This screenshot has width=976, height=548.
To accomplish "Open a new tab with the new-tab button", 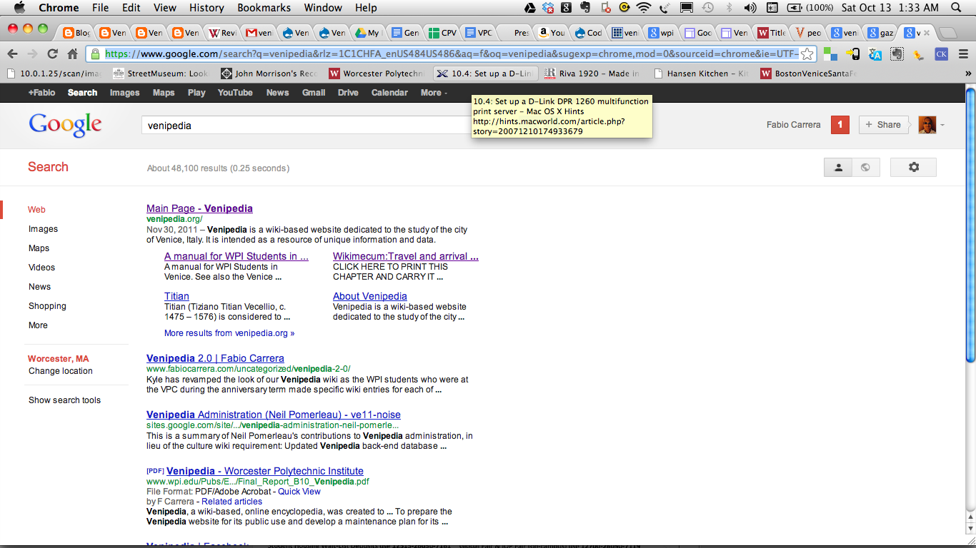I will pos(946,33).
